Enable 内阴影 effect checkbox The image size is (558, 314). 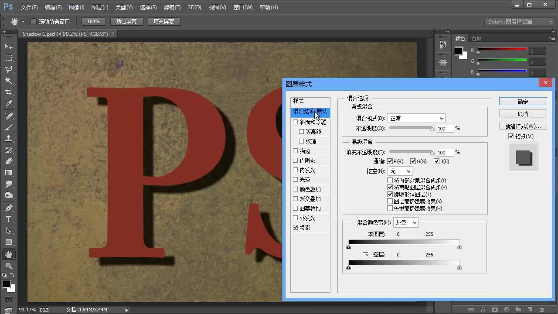(296, 160)
